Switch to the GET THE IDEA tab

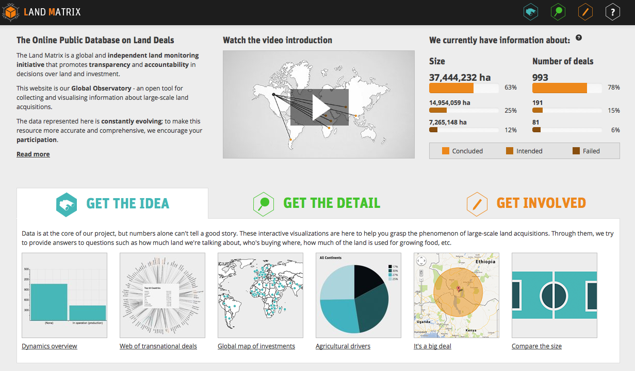(x=112, y=203)
